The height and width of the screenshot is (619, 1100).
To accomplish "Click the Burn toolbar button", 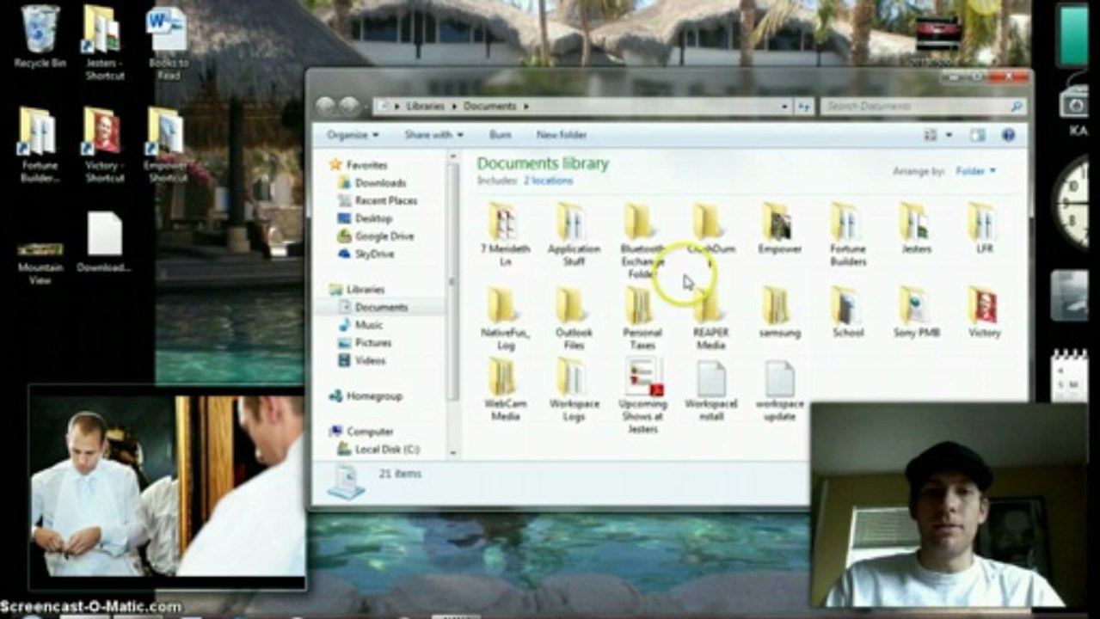I will click(500, 135).
